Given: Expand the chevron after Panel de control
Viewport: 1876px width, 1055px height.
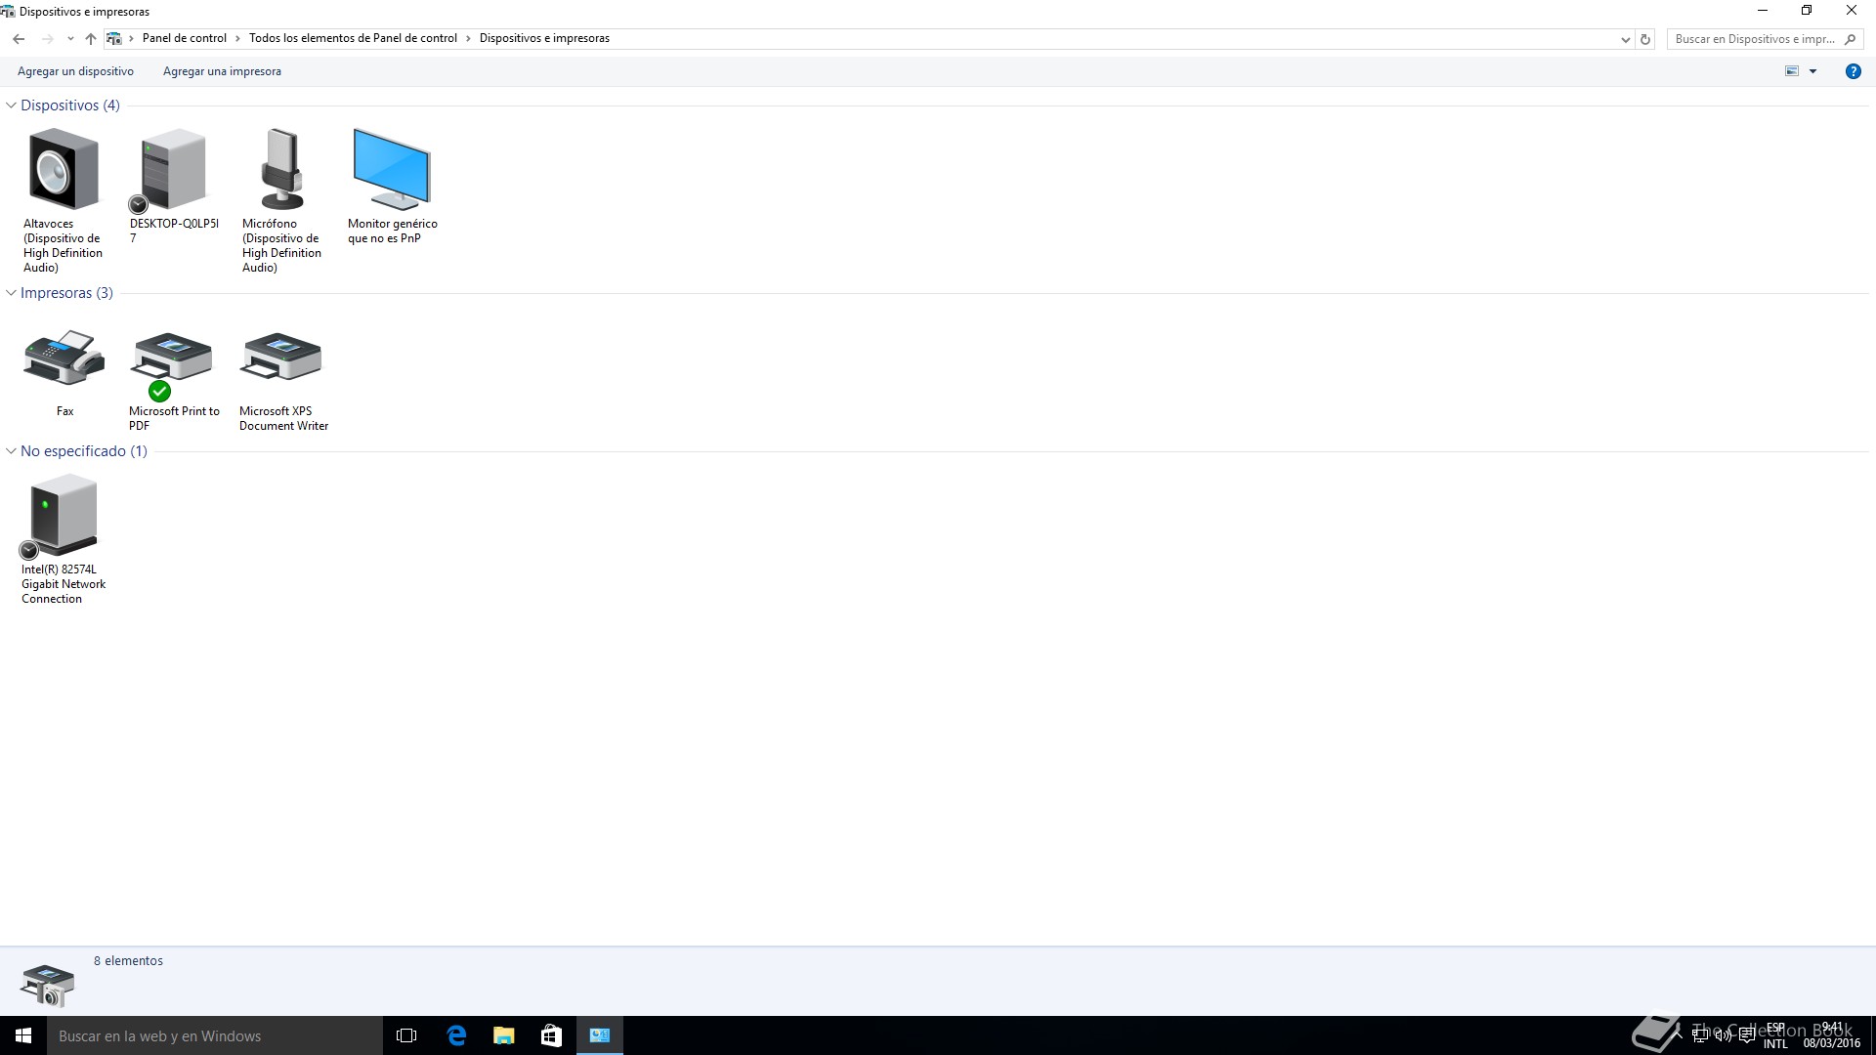Looking at the screenshot, I should tap(237, 39).
